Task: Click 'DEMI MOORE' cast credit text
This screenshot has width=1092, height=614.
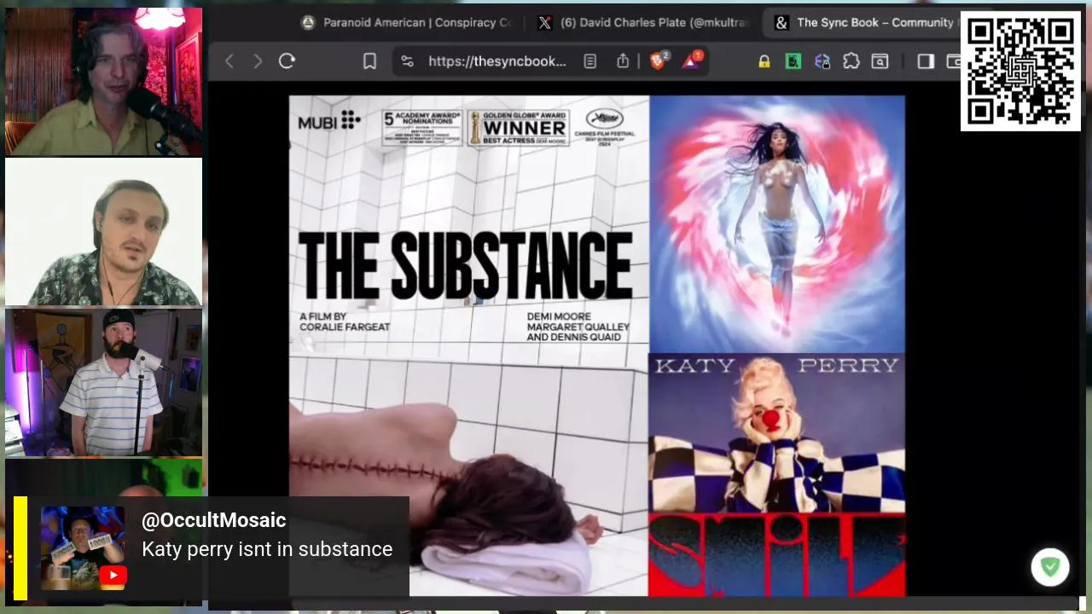Action: [559, 316]
